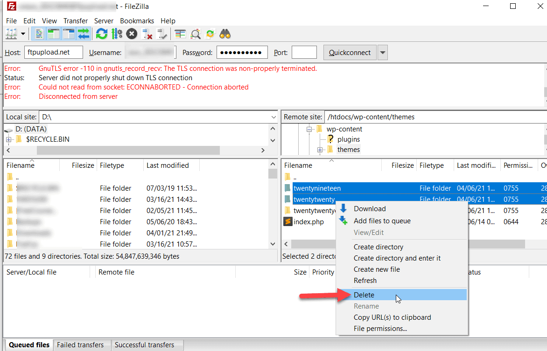Open the Quickconnect history dropdown

[383, 53]
